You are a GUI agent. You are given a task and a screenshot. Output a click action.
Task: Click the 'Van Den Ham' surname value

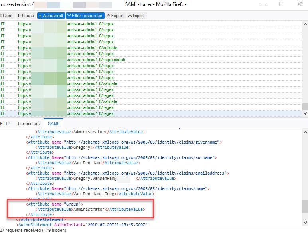tap(87, 163)
